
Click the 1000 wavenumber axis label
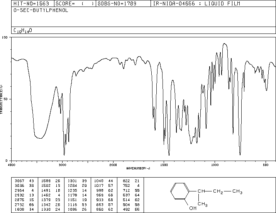[x=215, y=165]
